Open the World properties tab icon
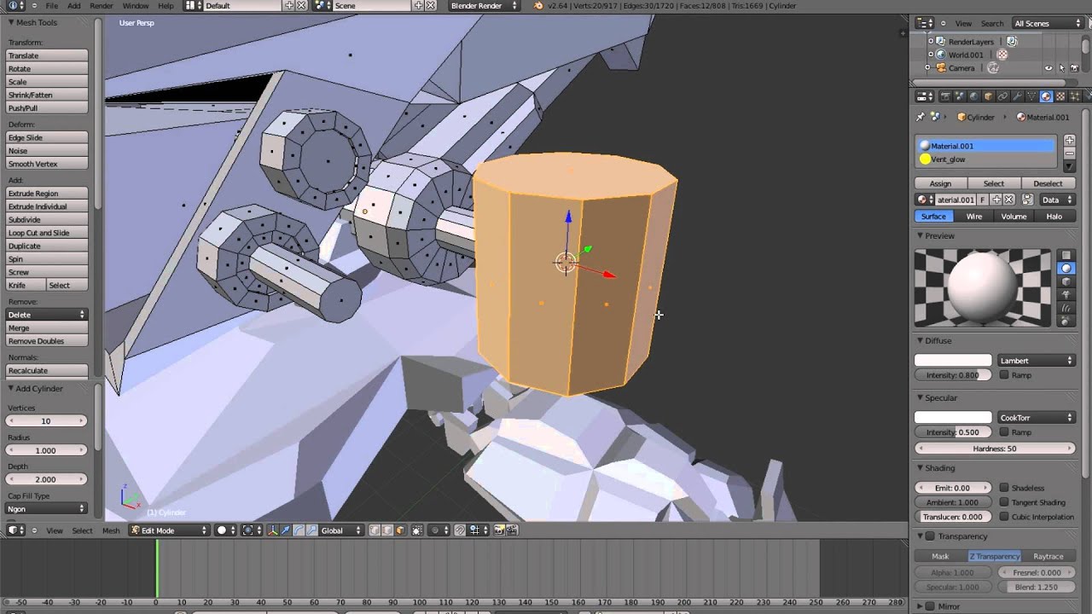1092x614 pixels. click(x=974, y=96)
